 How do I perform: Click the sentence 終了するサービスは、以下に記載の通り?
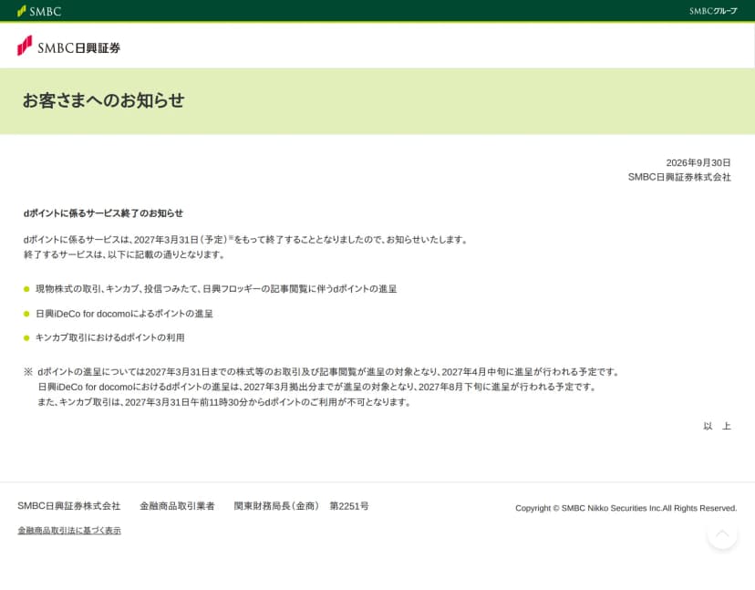(124, 254)
